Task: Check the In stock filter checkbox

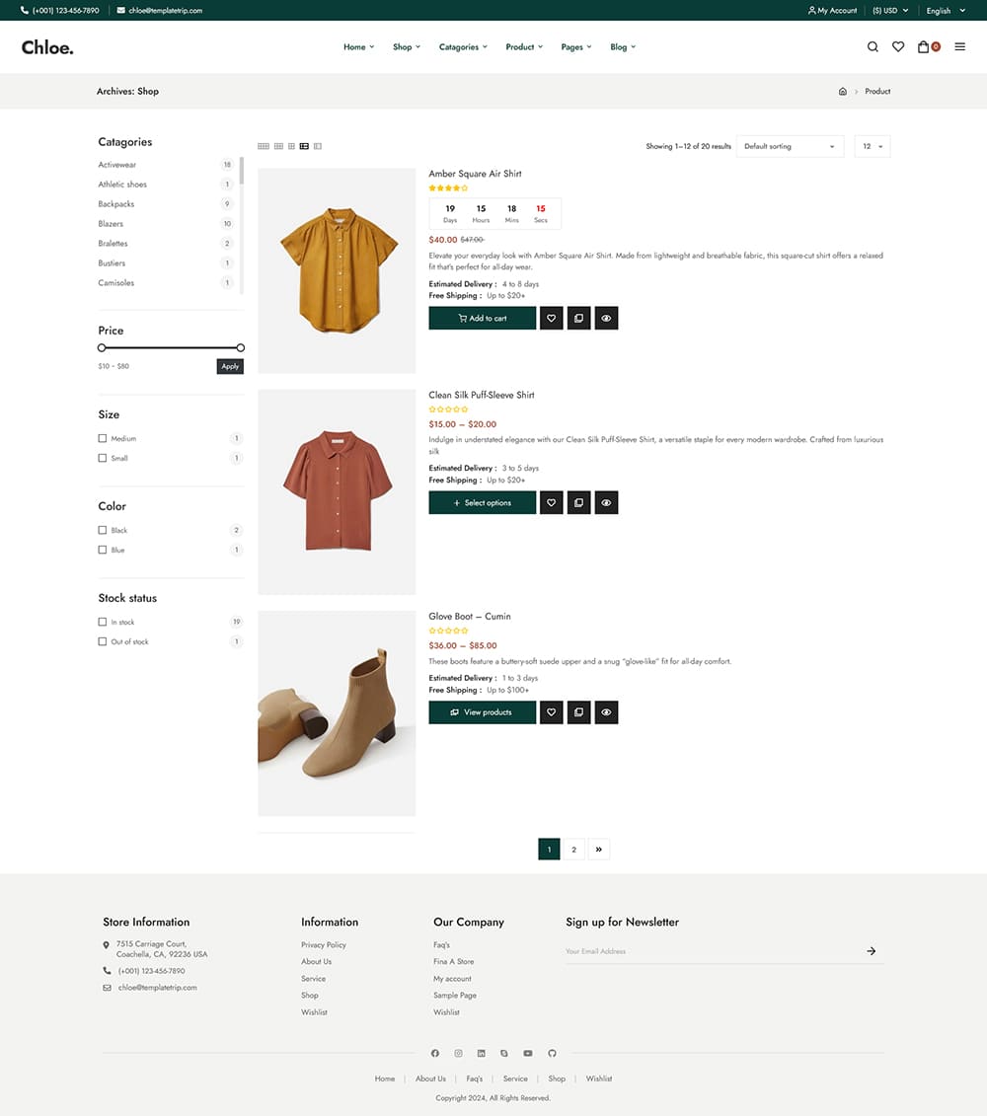Action: point(103,622)
